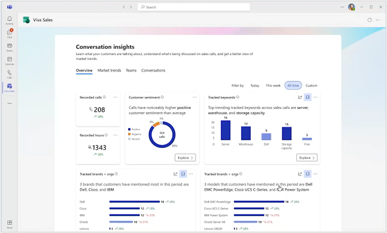The height and width of the screenshot is (233, 387).
Task: Open Chat in the Teams sidebar
Action: (9, 33)
